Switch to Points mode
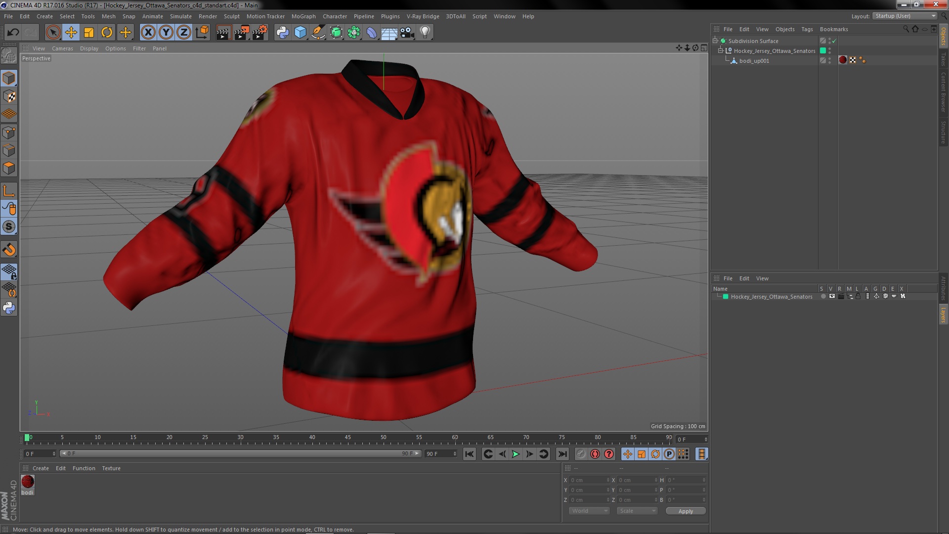This screenshot has width=949, height=534. pos(9,133)
